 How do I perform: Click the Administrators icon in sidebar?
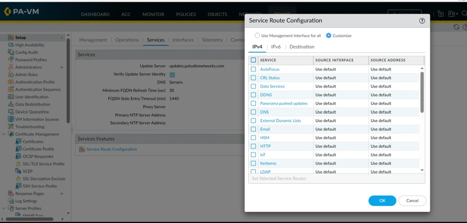pos(11,67)
